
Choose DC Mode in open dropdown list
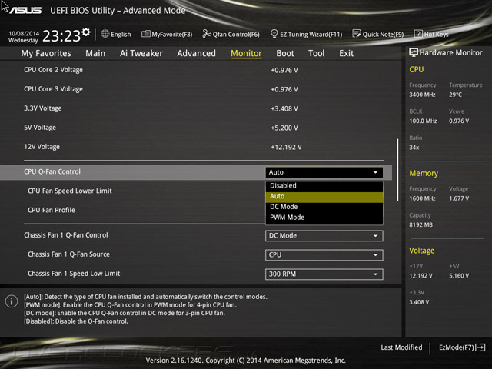click(x=324, y=207)
